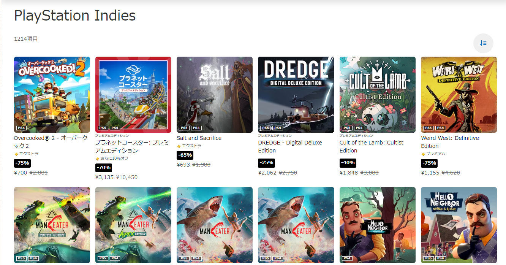Viewport: 506px width, 265px height.
Task: Click the PS5 badge on DREDGE cover
Action: coord(266,128)
